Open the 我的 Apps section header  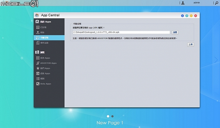43,22
